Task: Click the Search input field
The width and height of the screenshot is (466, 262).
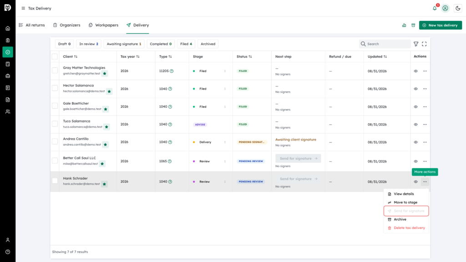Action: pyautogui.click(x=385, y=44)
